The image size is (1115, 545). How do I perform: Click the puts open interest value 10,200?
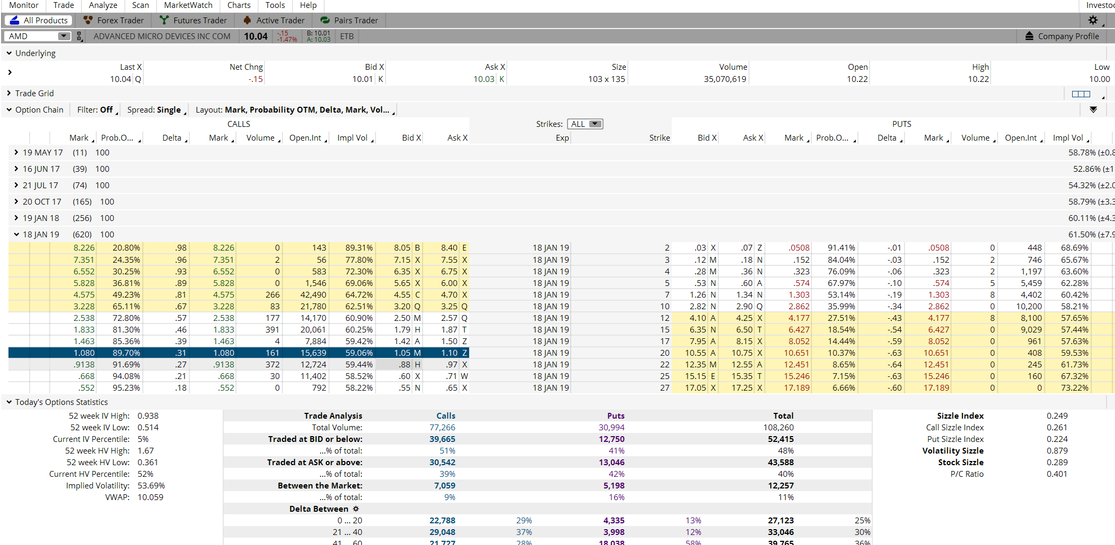1029,307
